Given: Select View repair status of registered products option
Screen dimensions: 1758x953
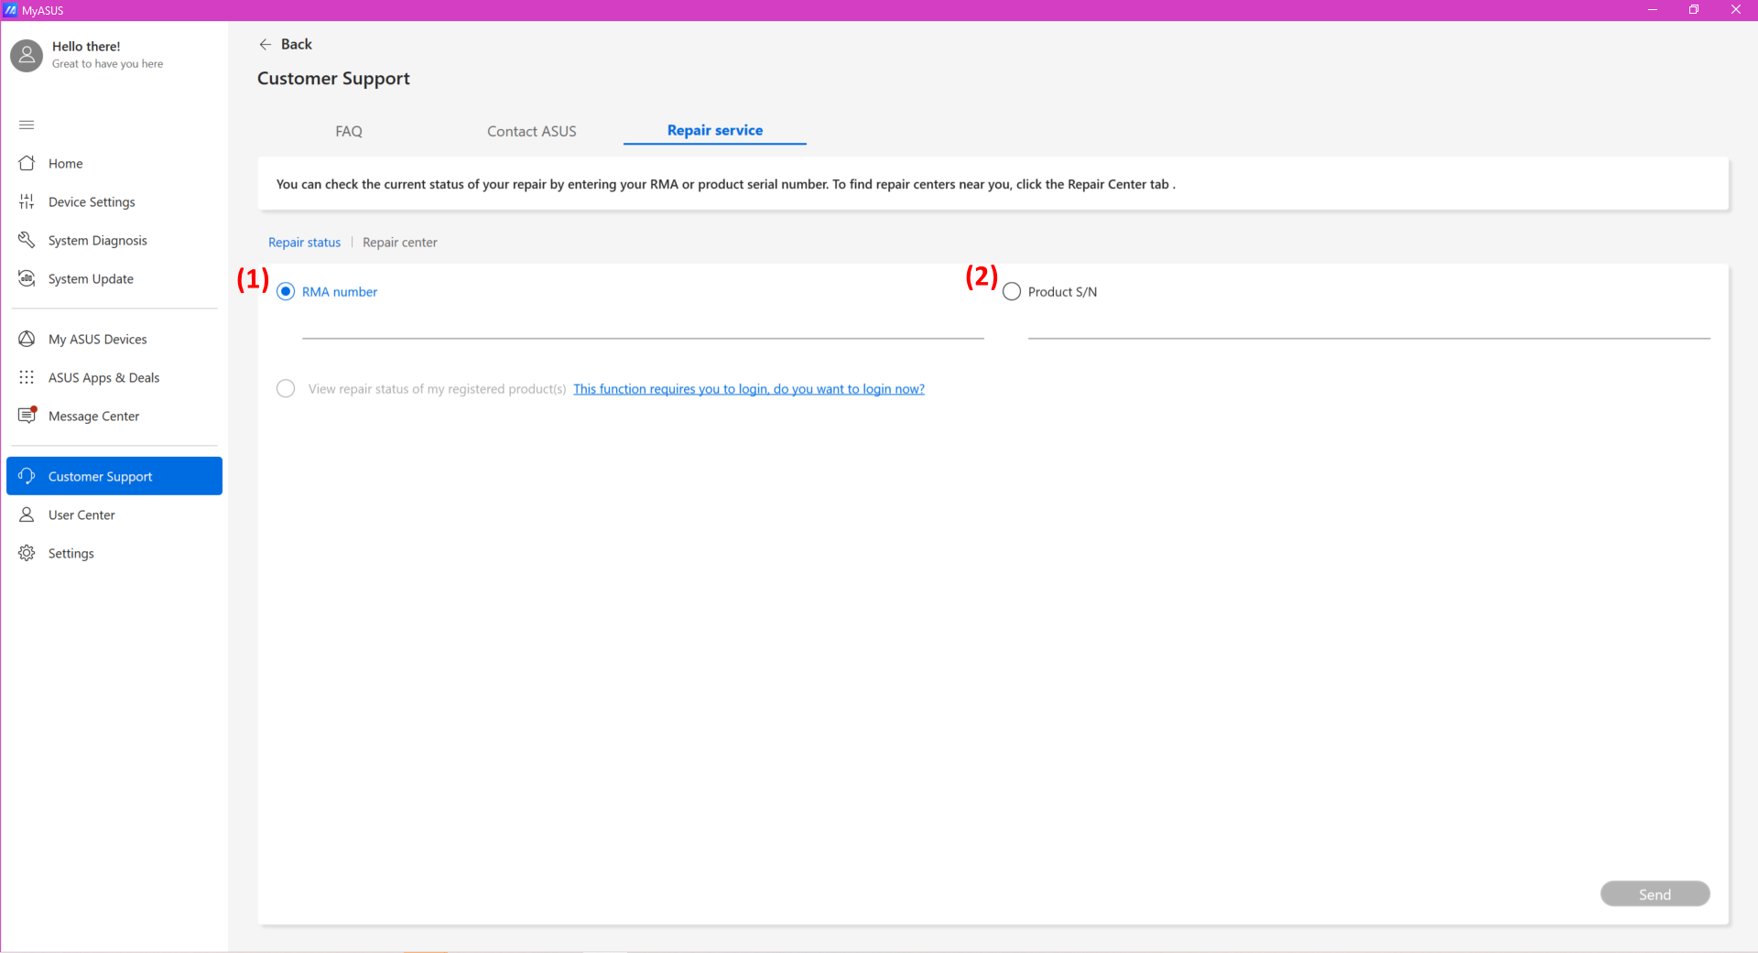Looking at the screenshot, I should pos(286,388).
